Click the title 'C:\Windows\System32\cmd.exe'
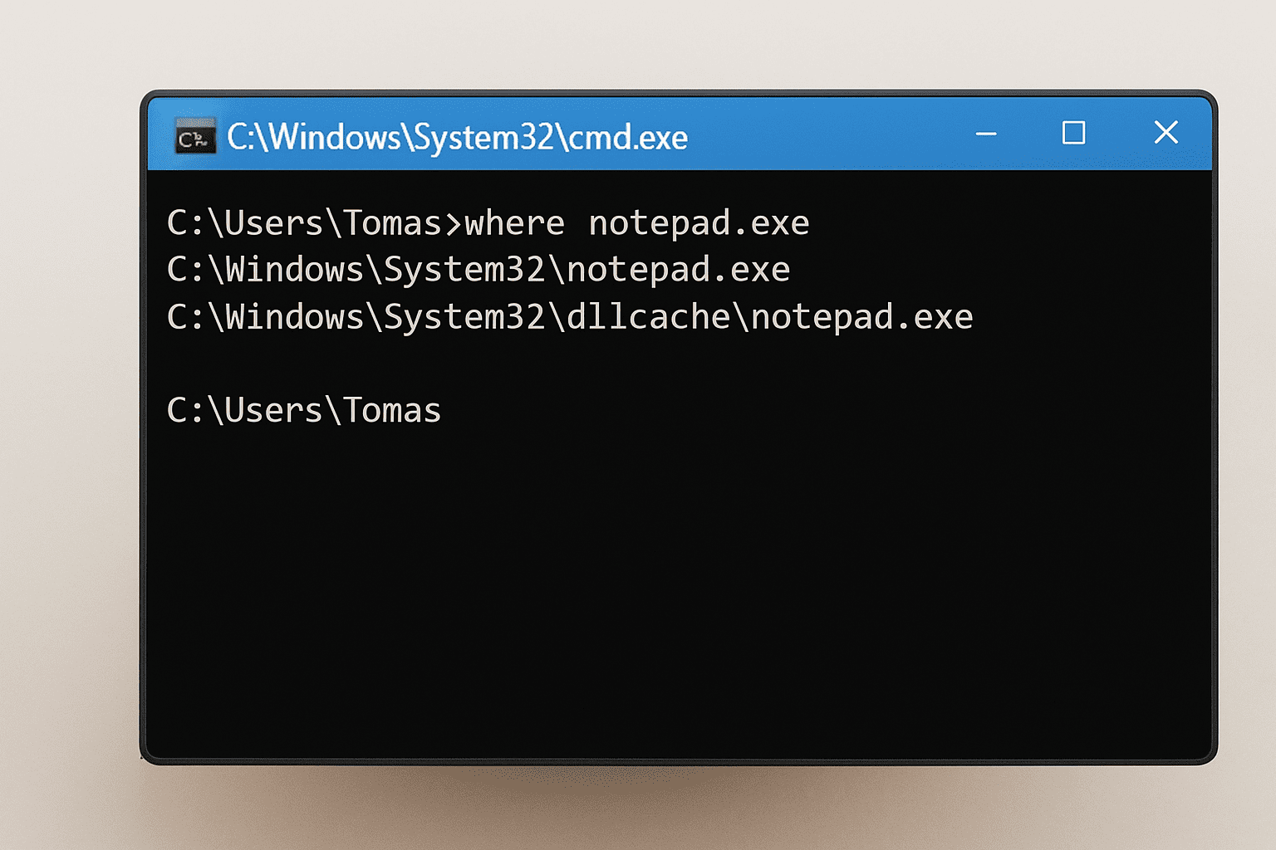This screenshot has height=850, width=1276. 457,137
